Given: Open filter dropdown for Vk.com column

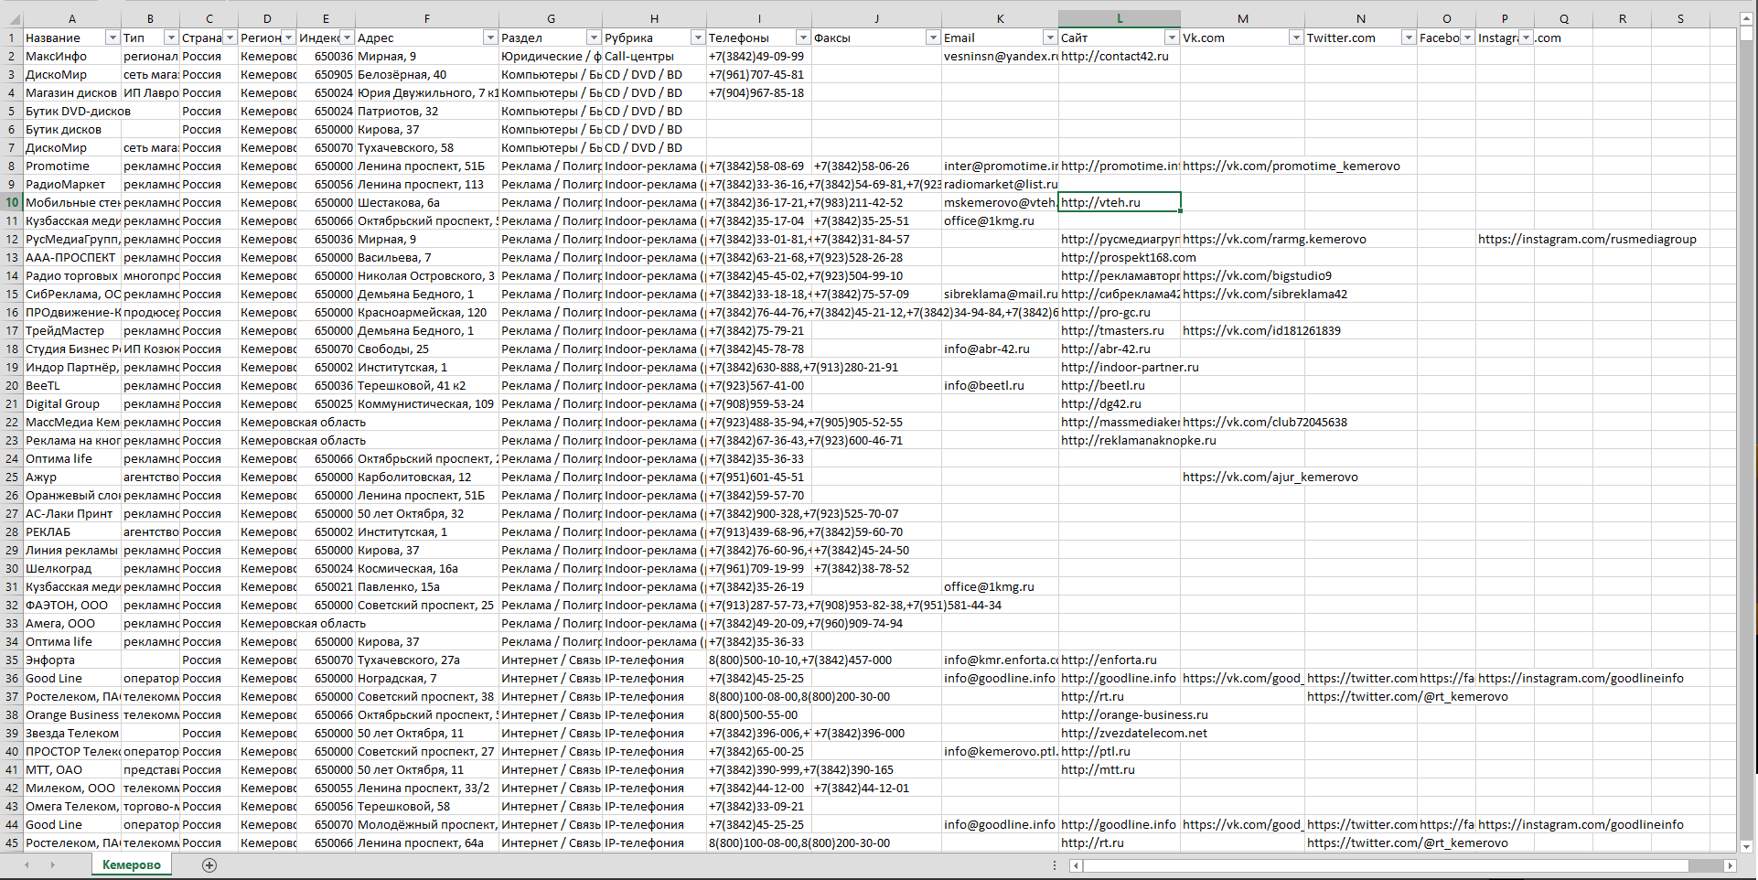Looking at the screenshot, I should [x=1296, y=38].
